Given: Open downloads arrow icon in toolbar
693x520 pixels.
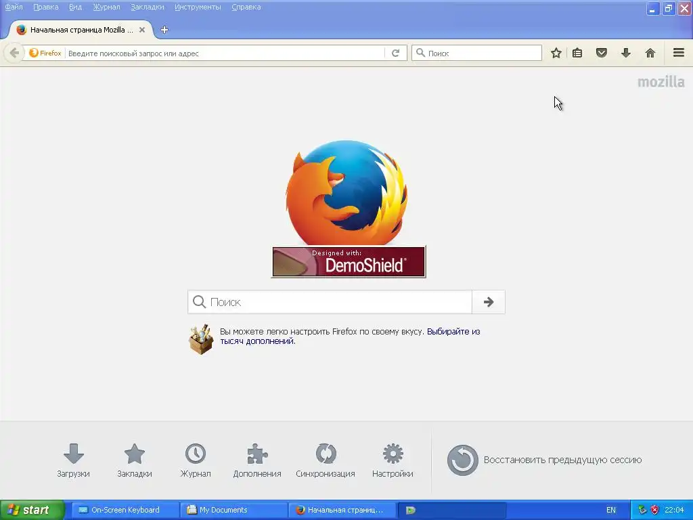Looking at the screenshot, I should (626, 53).
